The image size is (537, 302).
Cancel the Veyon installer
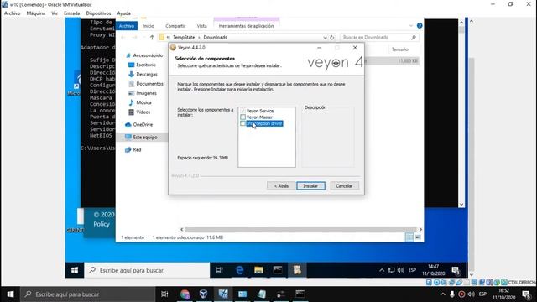pos(344,186)
